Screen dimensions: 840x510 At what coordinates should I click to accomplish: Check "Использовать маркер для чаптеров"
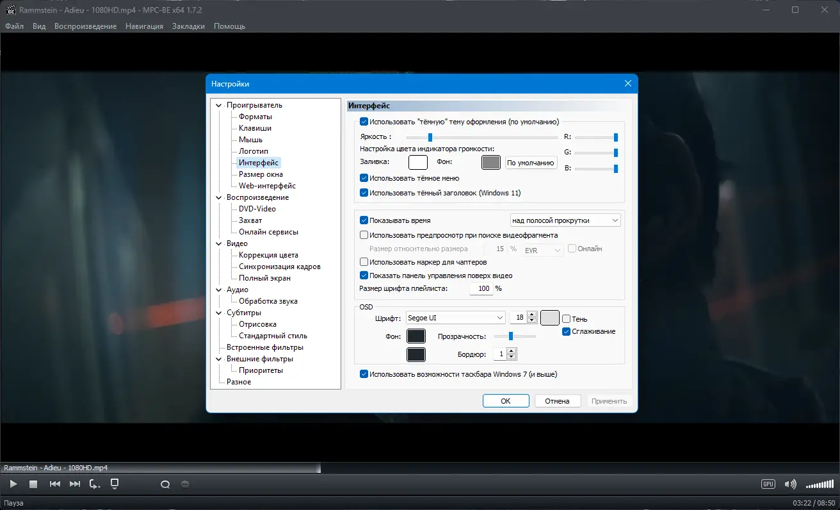tap(364, 262)
